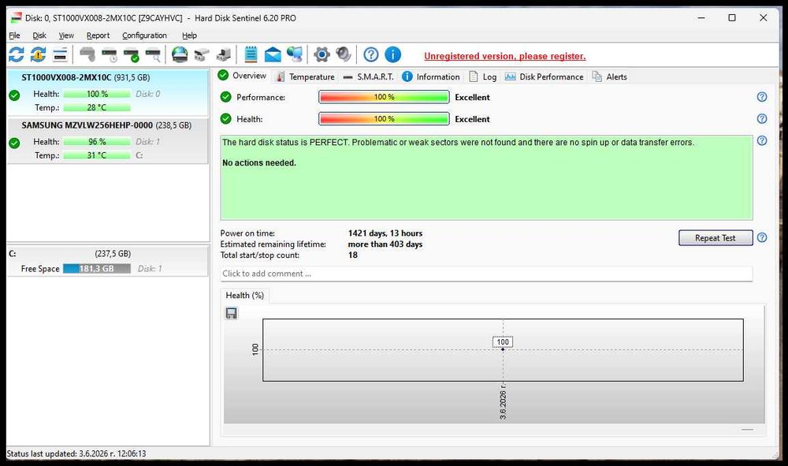Viewport: 788px width, 466px height.
Task: Click the blue info toolbar icon
Action: coord(393,54)
